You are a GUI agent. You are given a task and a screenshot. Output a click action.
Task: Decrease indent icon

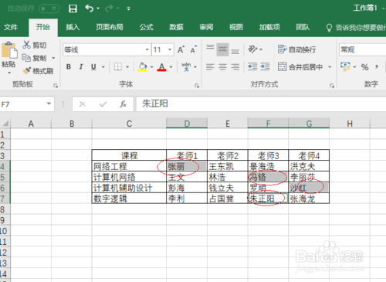pyautogui.click(x=252, y=66)
